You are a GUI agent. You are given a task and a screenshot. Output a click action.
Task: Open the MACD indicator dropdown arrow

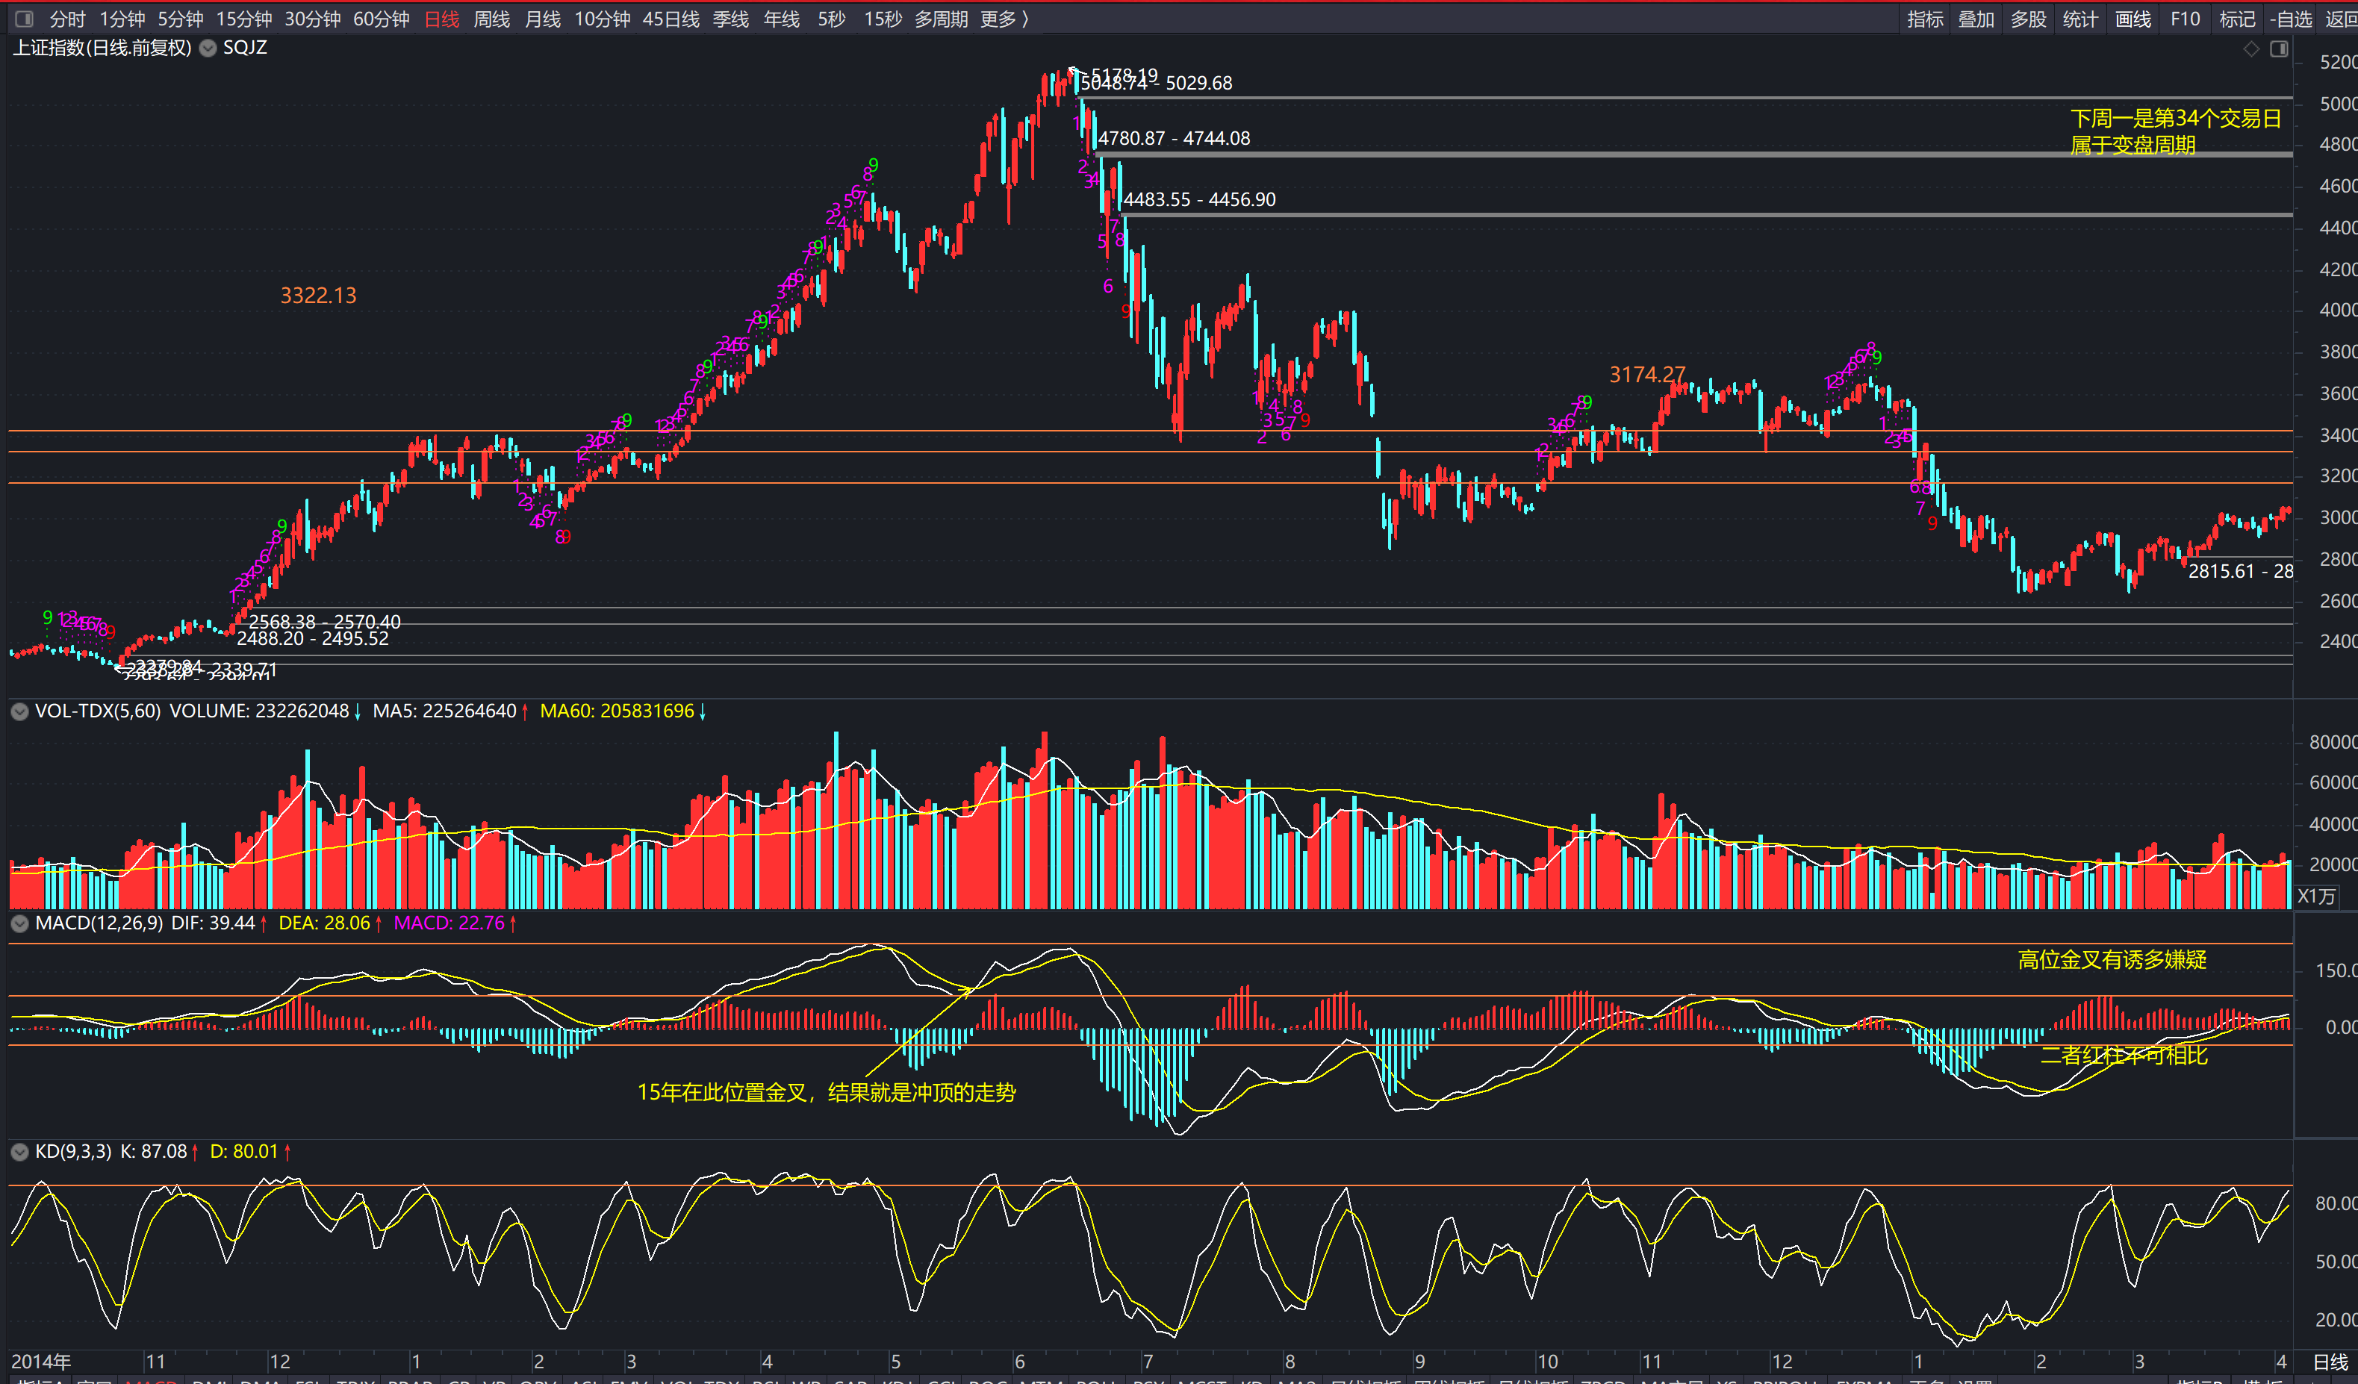(19, 923)
